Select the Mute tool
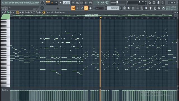Screen dimensions: 179x101 pyautogui.click(x=29, y=12)
